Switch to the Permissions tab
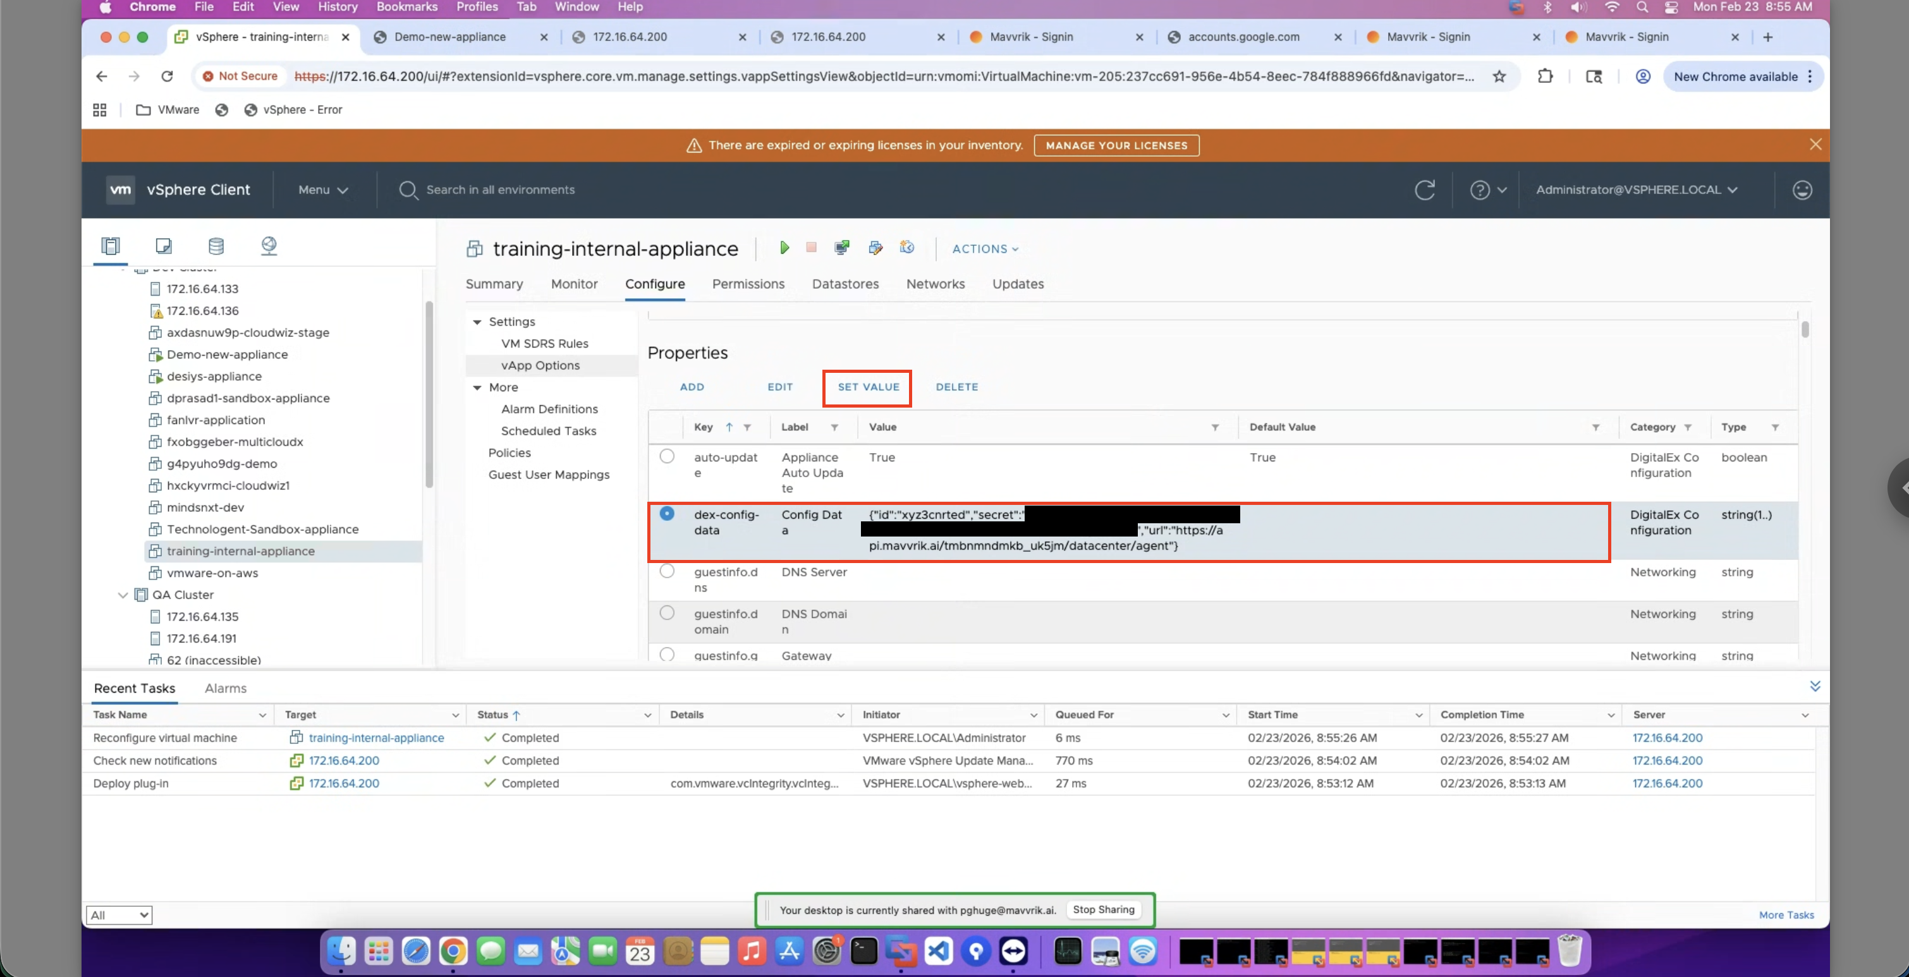 click(748, 284)
